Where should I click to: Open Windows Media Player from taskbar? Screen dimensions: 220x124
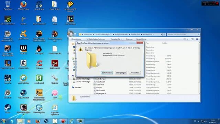click(x=29, y=121)
